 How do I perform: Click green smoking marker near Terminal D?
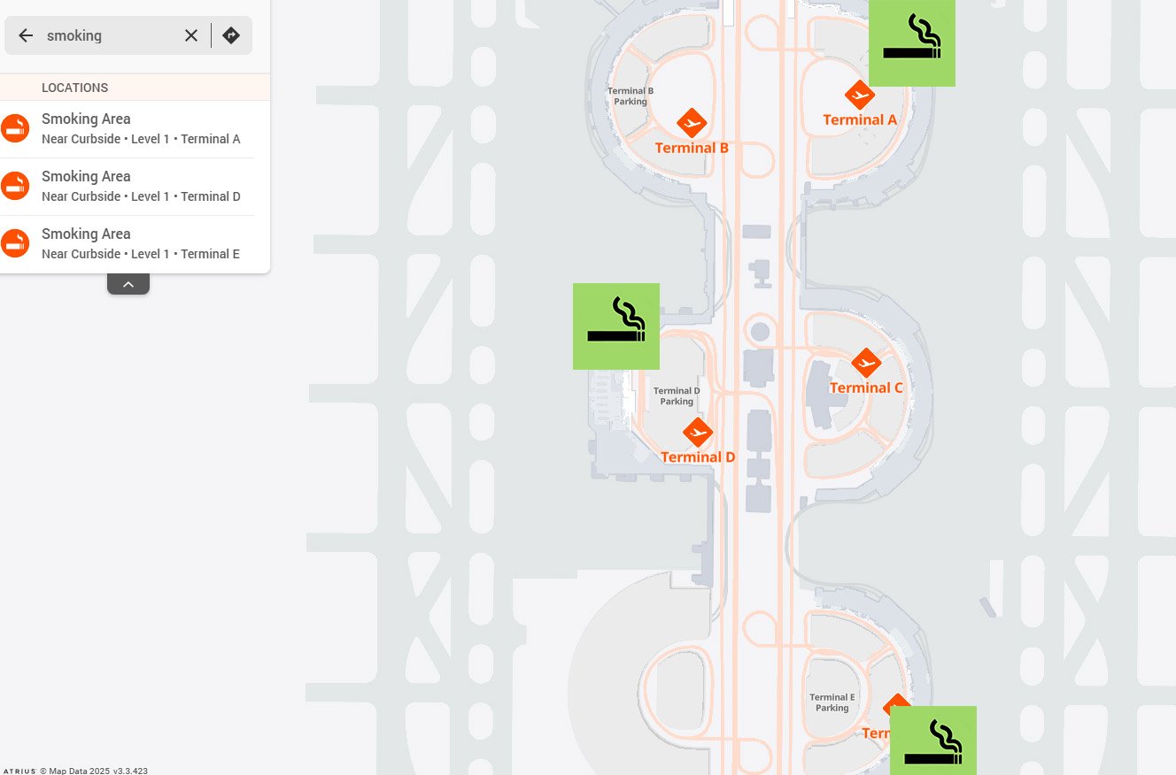click(x=616, y=326)
